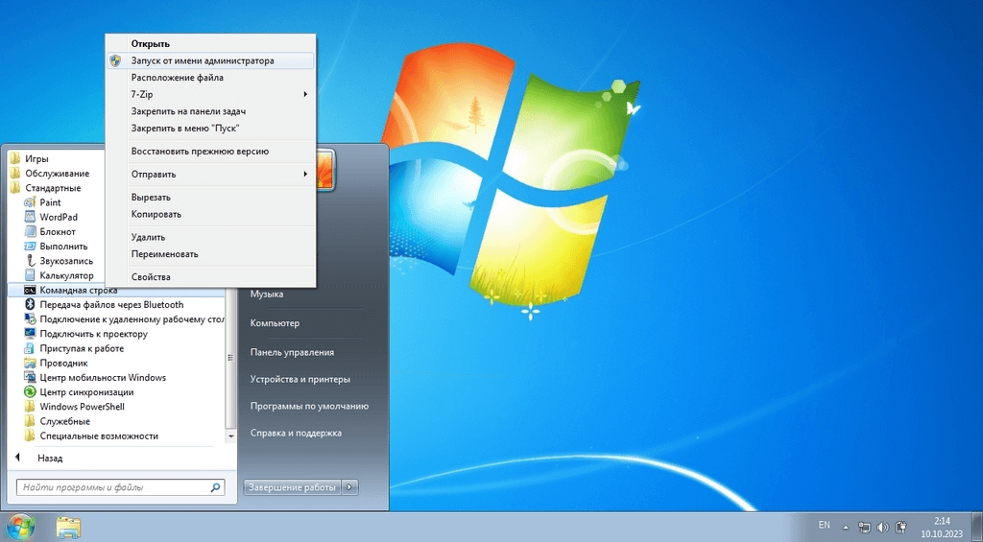Show hidden tray icons arrow
983x542 pixels.
click(x=845, y=527)
